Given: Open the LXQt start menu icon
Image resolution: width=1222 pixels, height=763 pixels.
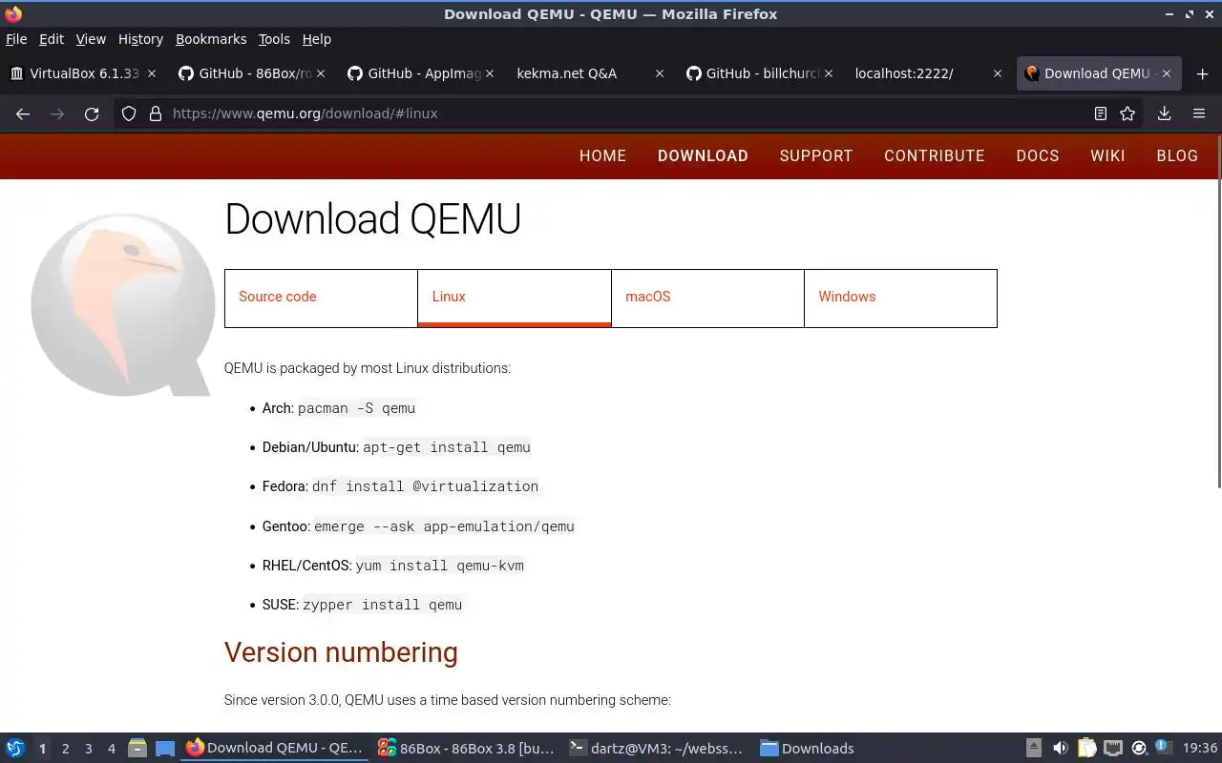Looking at the screenshot, I should click(x=15, y=749).
